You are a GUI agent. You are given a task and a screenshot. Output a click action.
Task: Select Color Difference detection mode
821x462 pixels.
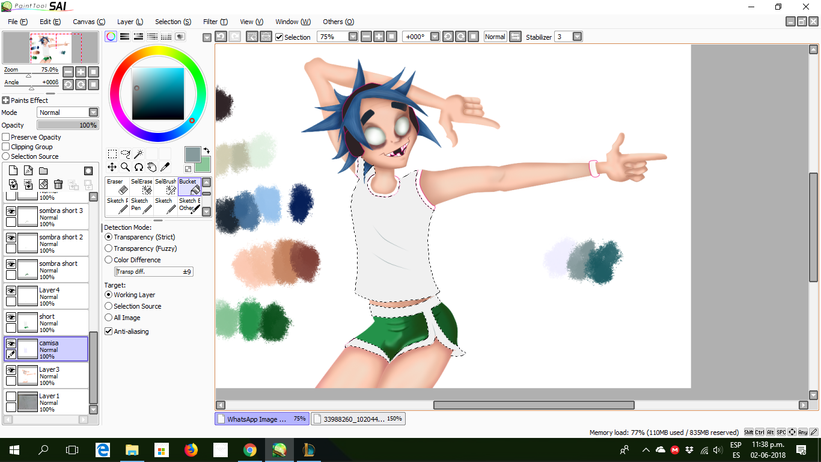(x=109, y=260)
